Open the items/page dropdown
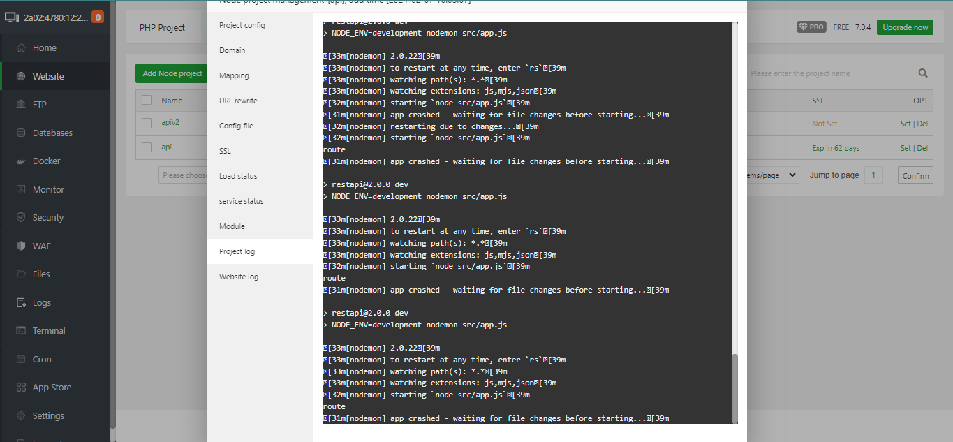Viewport: 953px width, 442px height. pos(773,175)
